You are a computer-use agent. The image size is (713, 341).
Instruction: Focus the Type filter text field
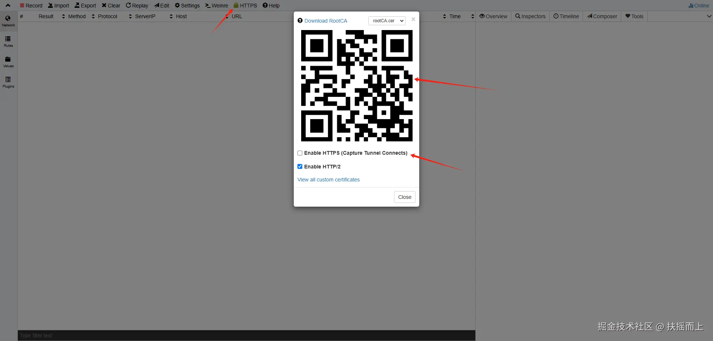(x=247, y=335)
